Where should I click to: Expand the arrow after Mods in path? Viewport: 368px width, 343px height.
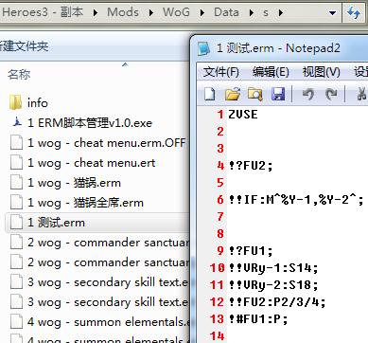(x=151, y=13)
